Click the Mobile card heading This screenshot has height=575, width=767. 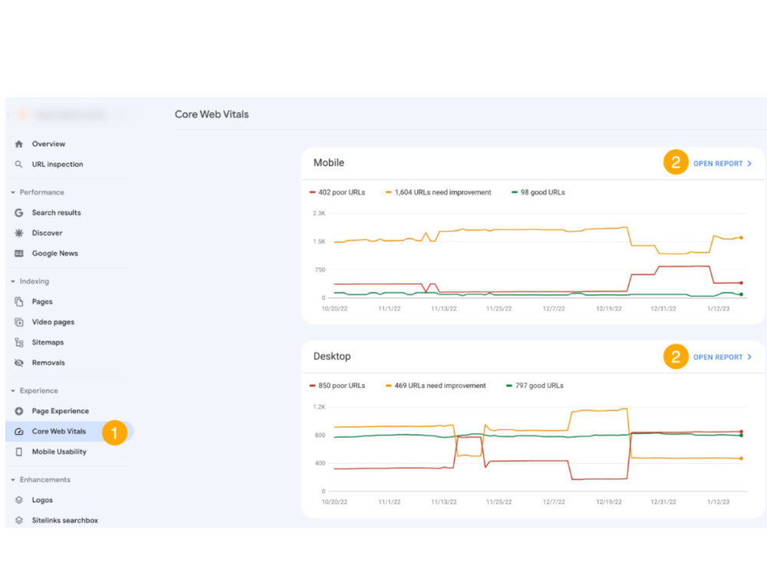click(x=329, y=163)
